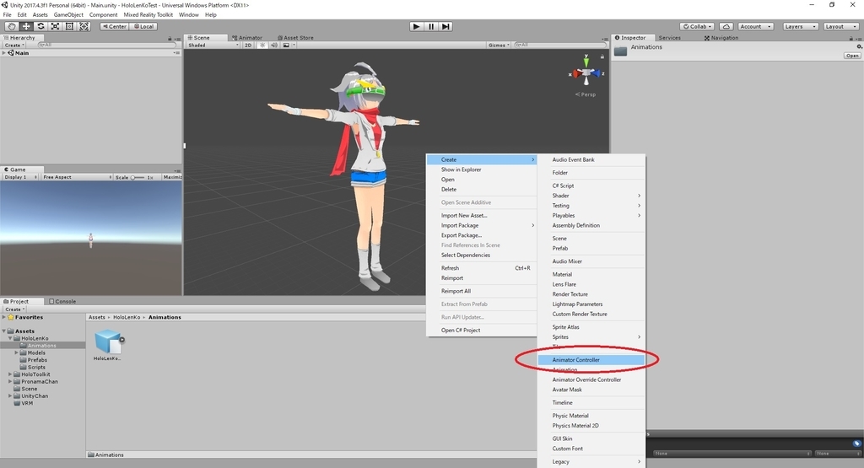Toggle scene audio icon
The height and width of the screenshot is (468, 864).
pos(274,46)
